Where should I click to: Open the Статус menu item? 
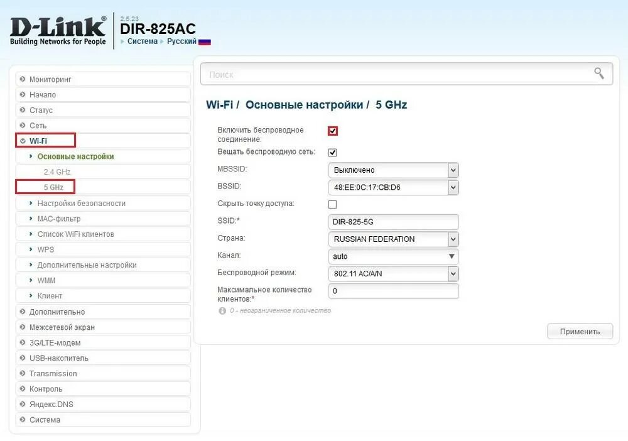pos(103,110)
